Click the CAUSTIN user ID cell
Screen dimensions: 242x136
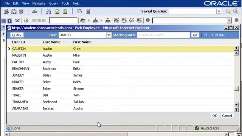pyautogui.click(x=19, y=49)
